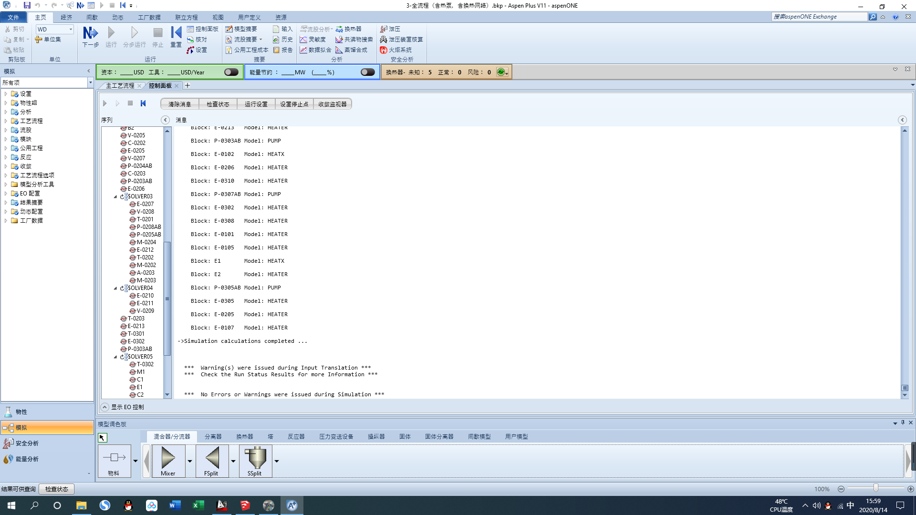
Task: Click the Reset (重置) run icon
Action: pos(176,33)
